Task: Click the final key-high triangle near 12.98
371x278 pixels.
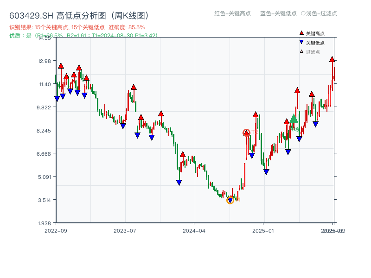Action: (332, 59)
